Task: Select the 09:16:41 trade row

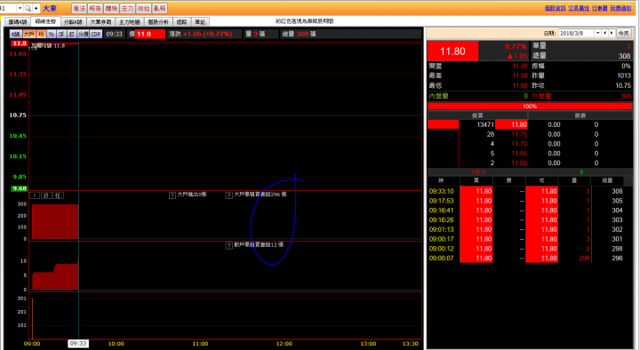Action: [530, 210]
